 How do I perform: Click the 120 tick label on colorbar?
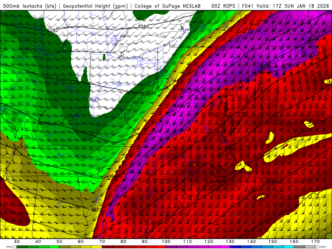tap(209, 242)
